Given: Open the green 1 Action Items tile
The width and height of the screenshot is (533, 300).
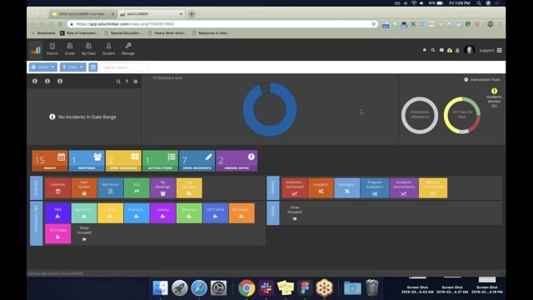Looking at the screenshot, I should pyautogui.click(x=160, y=161).
